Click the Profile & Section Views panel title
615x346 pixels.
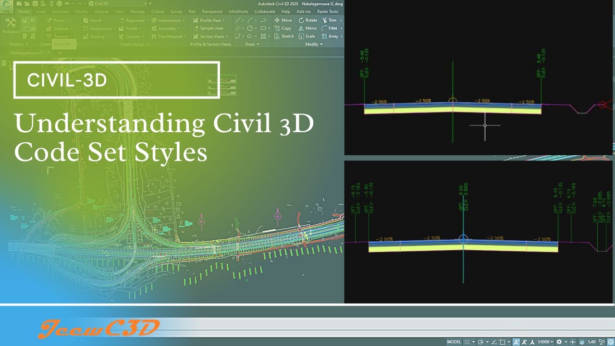tap(210, 44)
